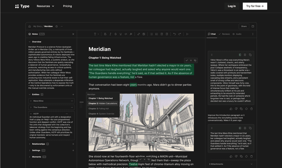Expand the 2 Attachments section
Viewport: 282px width, 168px height.
coord(251,164)
